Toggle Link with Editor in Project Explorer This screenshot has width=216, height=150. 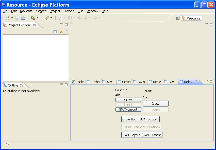(x=60, y=31)
